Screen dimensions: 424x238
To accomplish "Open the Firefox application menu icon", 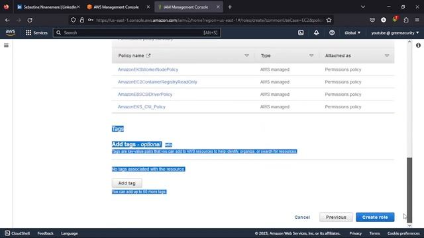I will pyautogui.click(x=417, y=20).
